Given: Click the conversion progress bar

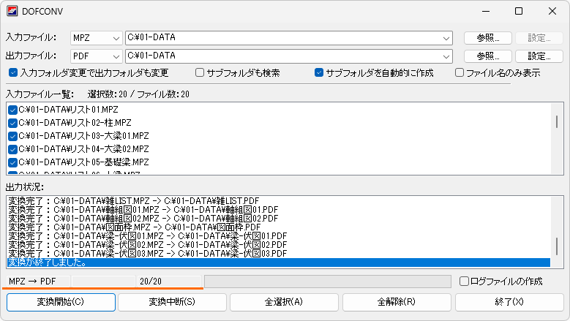Looking at the screenshot, I should (328, 281).
